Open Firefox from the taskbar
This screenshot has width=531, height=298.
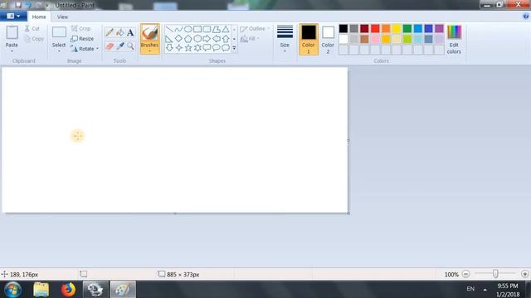click(x=68, y=290)
